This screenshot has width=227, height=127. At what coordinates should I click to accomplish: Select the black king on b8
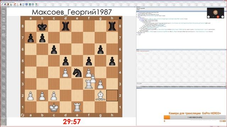[42, 26]
